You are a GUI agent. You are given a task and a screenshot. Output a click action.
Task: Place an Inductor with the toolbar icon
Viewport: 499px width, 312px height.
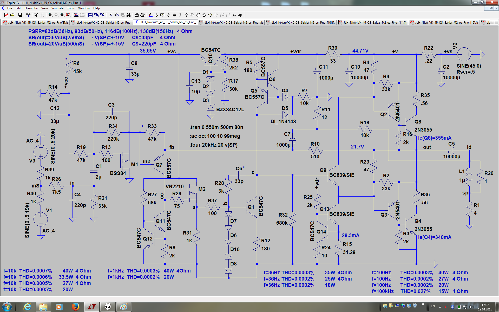[x=180, y=15]
